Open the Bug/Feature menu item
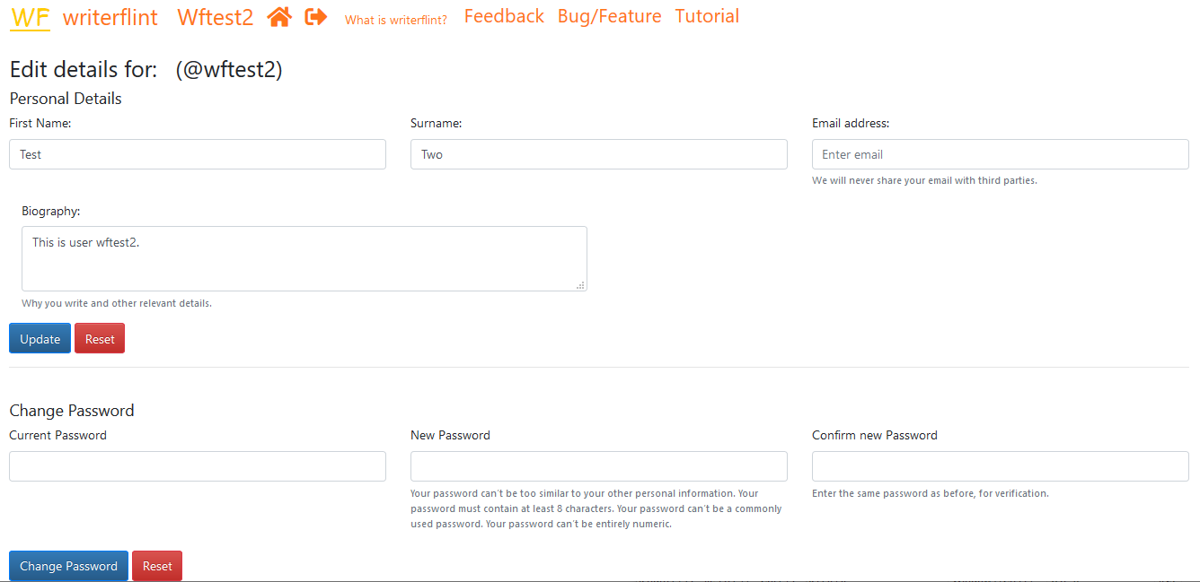 tap(609, 16)
